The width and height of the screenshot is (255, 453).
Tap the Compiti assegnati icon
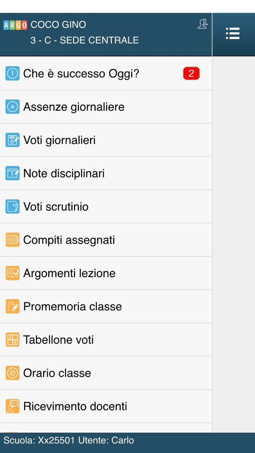(x=13, y=240)
